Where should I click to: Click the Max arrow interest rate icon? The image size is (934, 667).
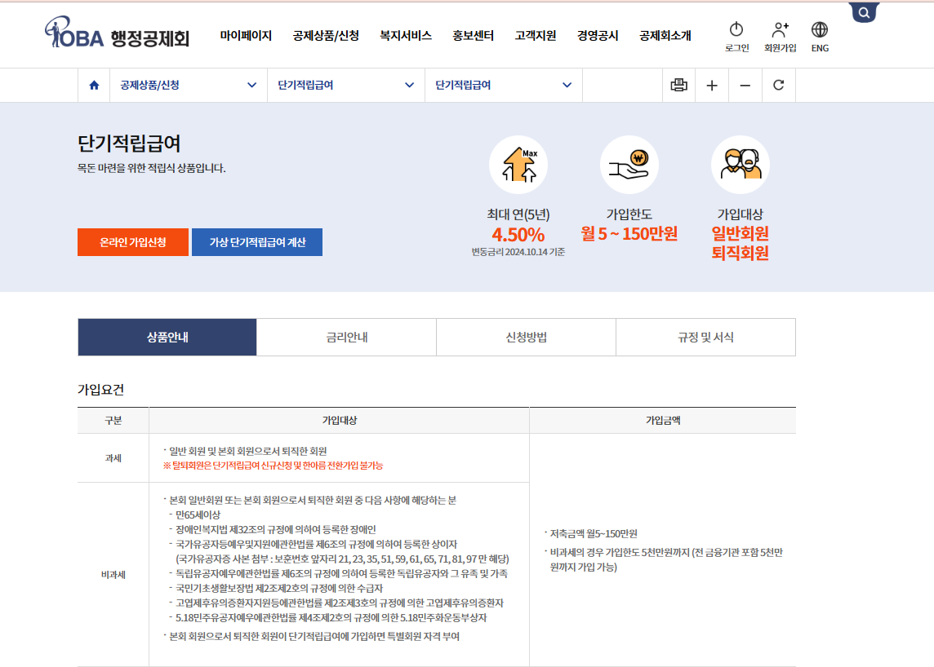click(x=518, y=165)
